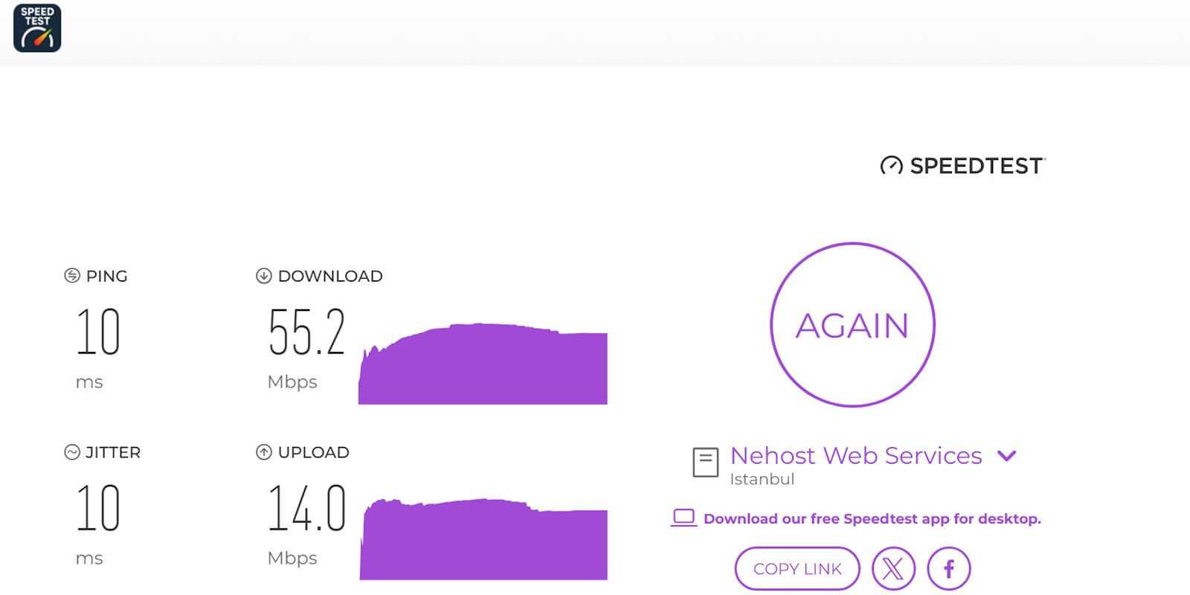
Task: Click the laptop icon for desktop app
Action: 684,518
